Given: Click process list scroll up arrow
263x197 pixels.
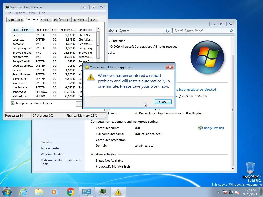Looking at the screenshot, I should [98, 29].
